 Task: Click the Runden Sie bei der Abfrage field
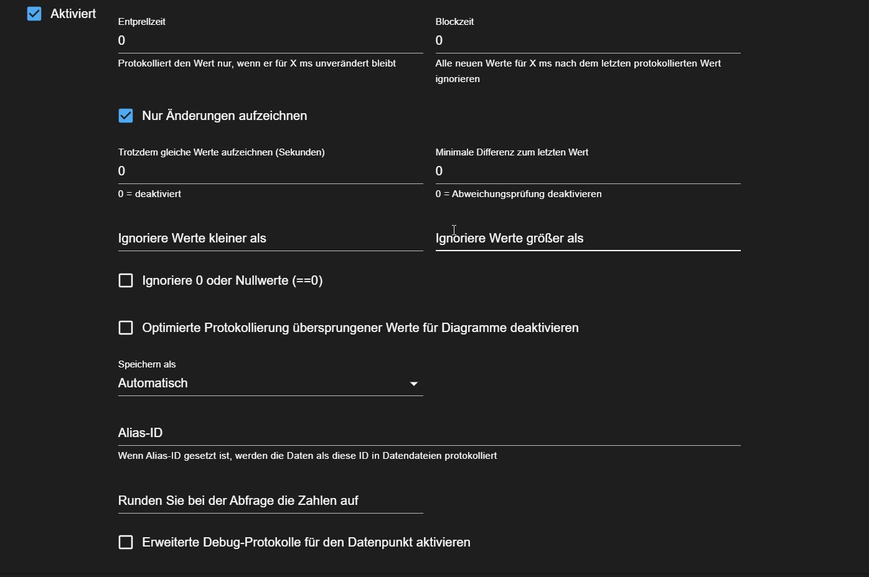coord(270,501)
